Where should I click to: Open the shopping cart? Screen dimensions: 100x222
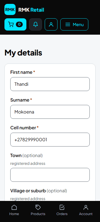coord(16,24)
